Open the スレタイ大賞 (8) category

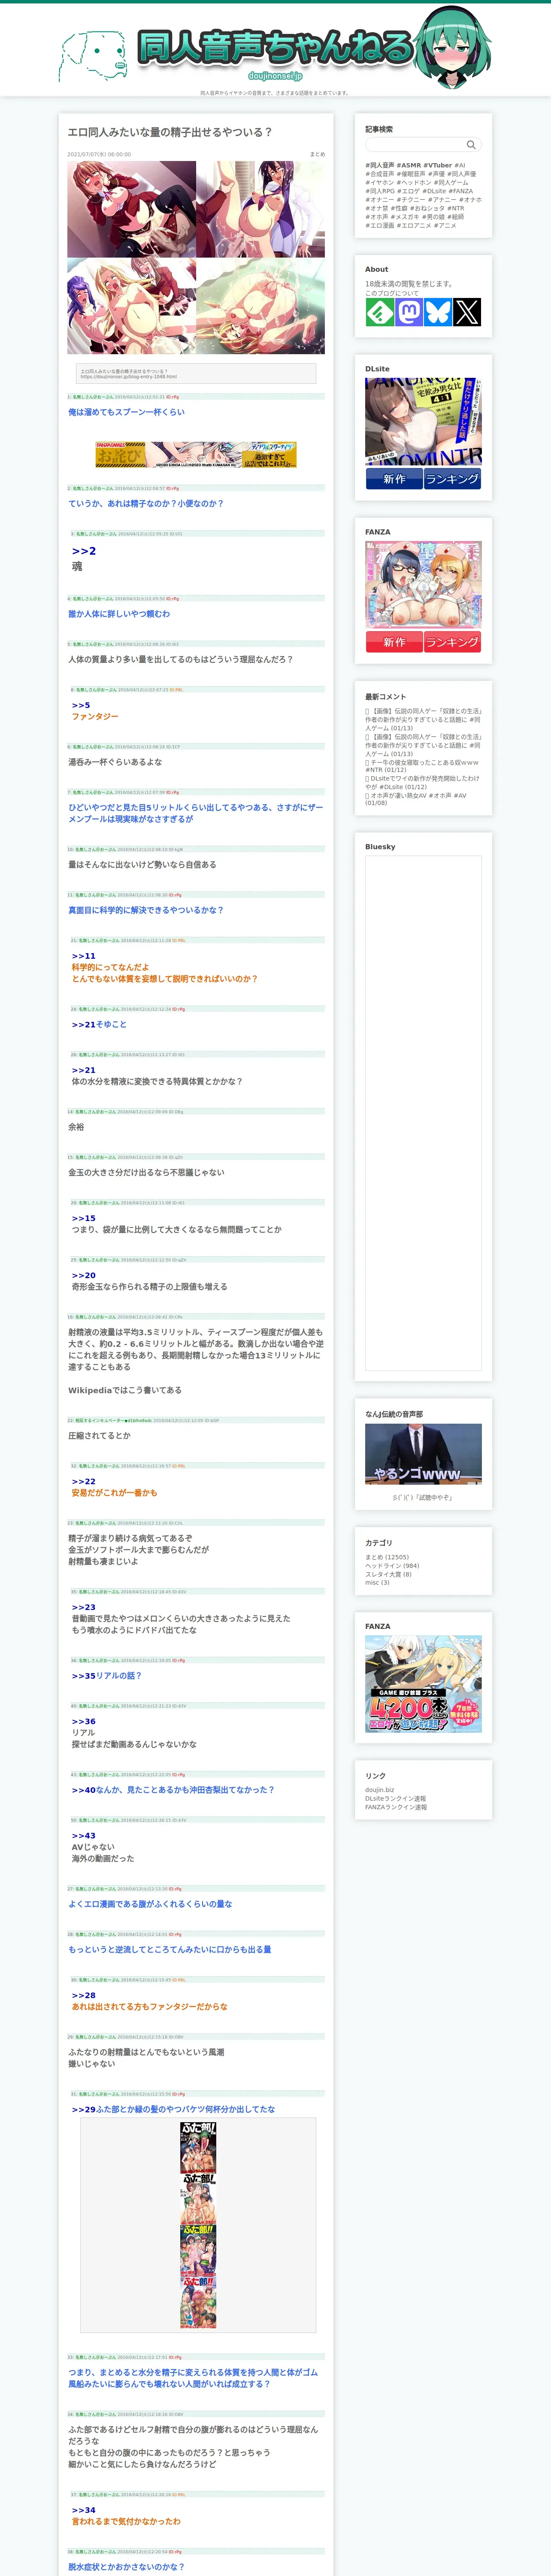pyautogui.click(x=388, y=1574)
